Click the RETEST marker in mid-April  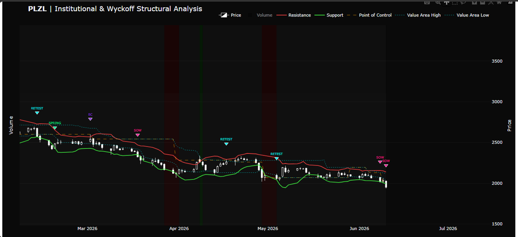pyautogui.click(x=226, y=144)
